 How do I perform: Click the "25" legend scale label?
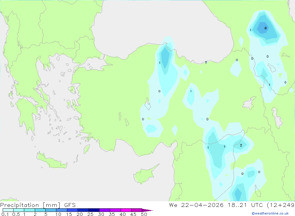coord(90,214)
